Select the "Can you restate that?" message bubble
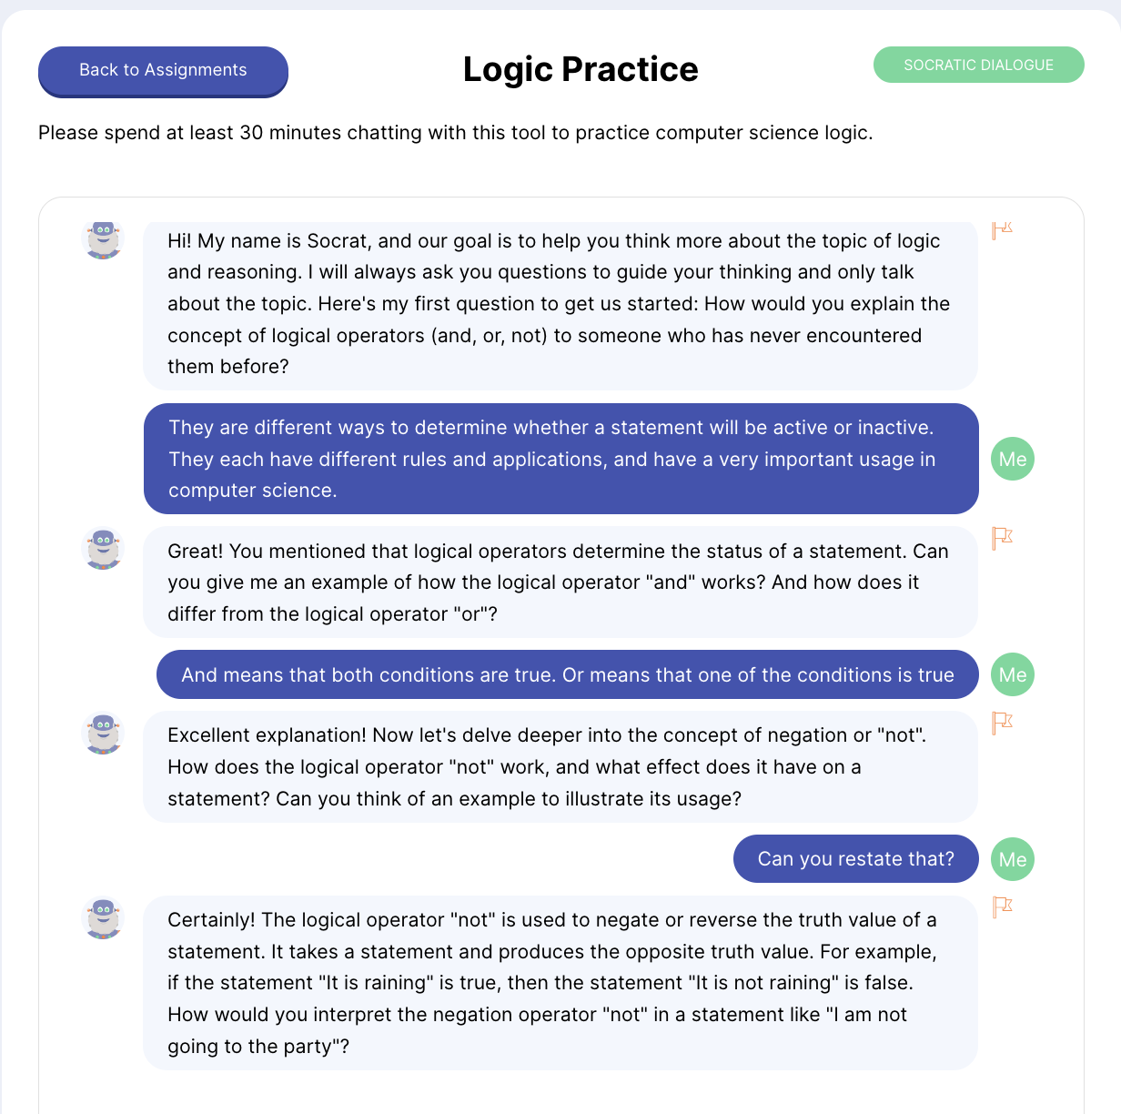 (856, 859)
